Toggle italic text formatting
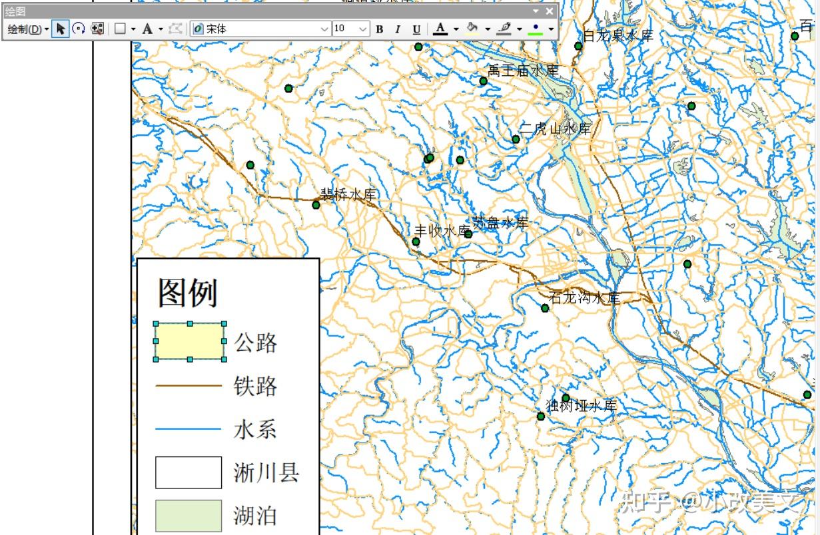Viewport: 820px width, 535px height. pos(396,29)
